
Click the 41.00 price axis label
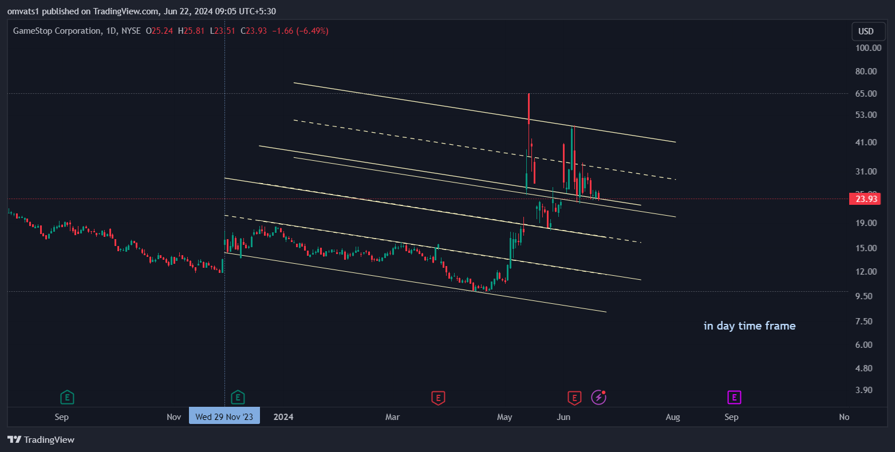point(866,142)
